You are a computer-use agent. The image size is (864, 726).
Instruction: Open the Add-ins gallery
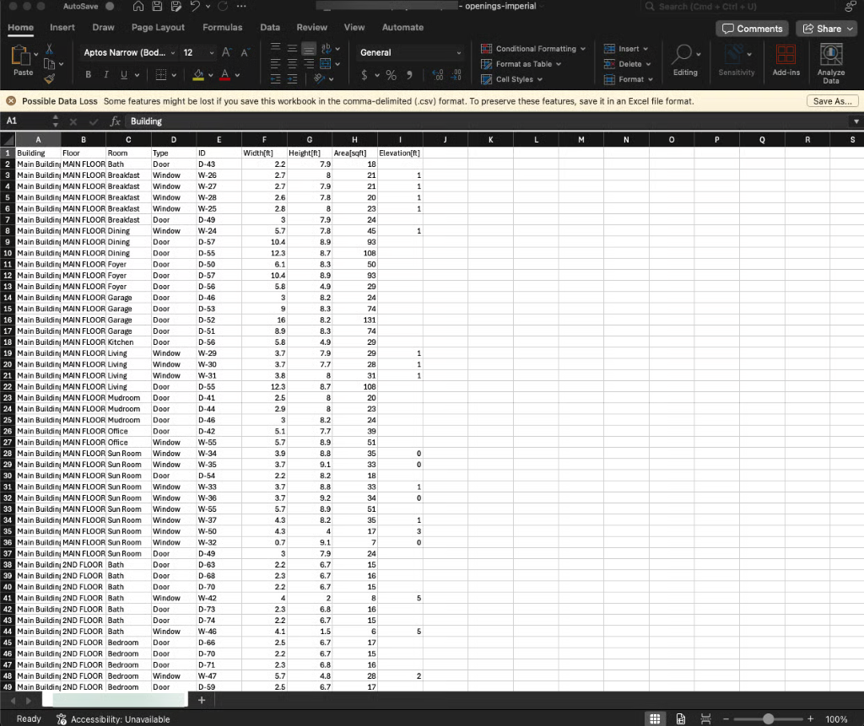click(786, 61)
